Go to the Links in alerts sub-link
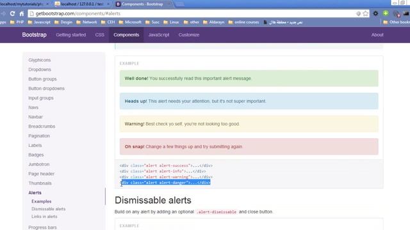 pos(44,217)
